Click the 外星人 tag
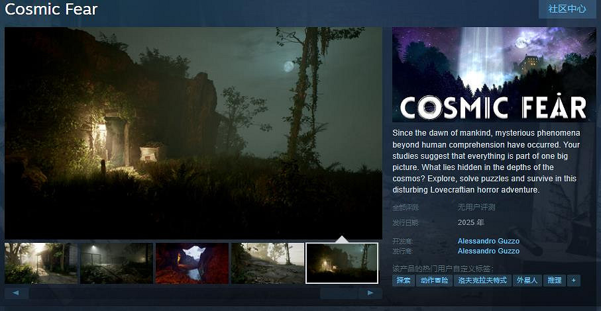 527,281
